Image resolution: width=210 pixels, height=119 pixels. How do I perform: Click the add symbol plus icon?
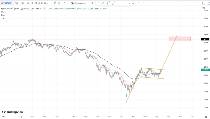[16, 3]
